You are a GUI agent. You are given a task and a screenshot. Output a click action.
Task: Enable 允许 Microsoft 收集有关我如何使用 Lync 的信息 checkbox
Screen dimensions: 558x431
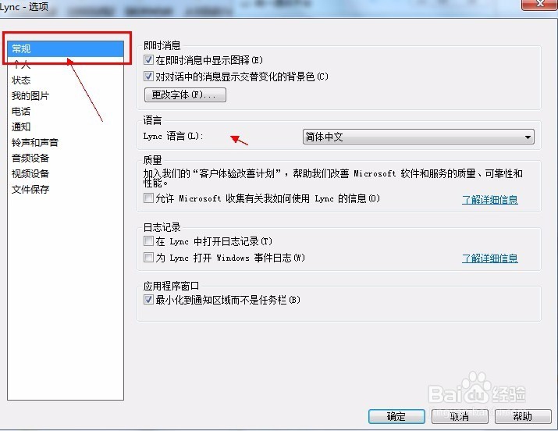pos(148,198)
